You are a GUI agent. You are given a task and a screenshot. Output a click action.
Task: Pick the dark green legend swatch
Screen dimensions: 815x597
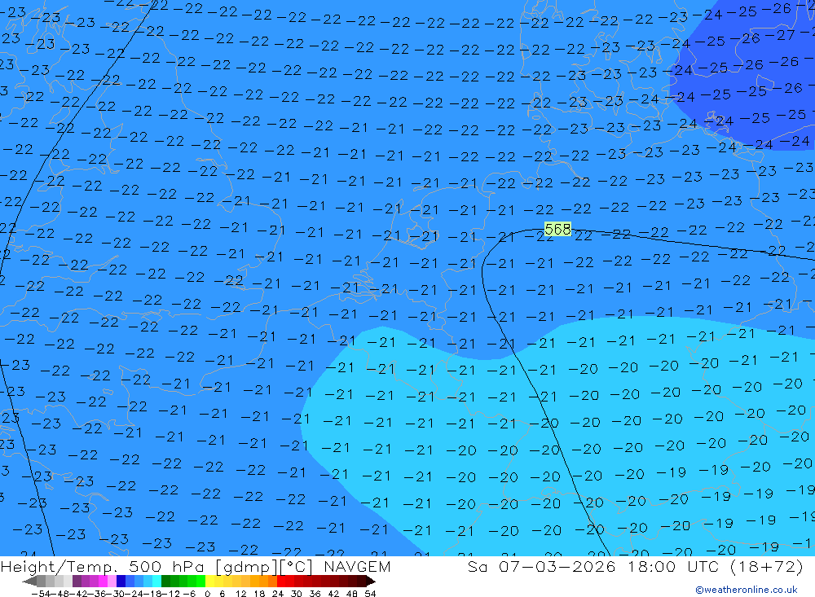click(x=165, y=582)
